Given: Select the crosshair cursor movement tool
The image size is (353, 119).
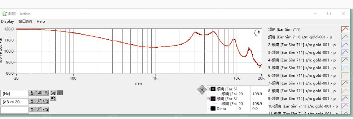Looking at the screenshot, I should [x=60, y=93].
